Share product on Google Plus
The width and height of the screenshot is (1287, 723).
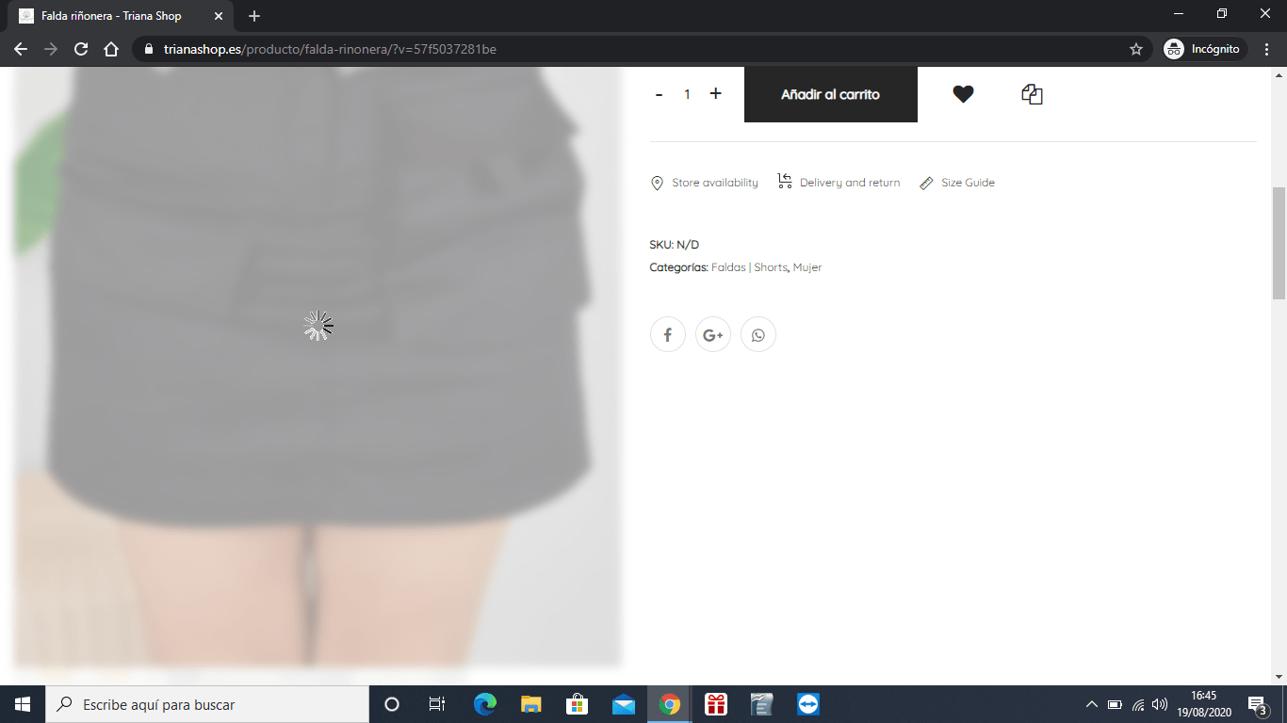(713, 334)
